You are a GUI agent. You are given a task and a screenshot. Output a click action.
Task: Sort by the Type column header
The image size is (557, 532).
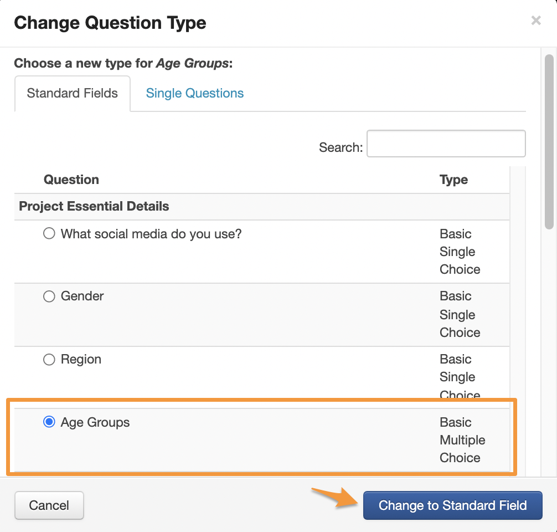453,180
